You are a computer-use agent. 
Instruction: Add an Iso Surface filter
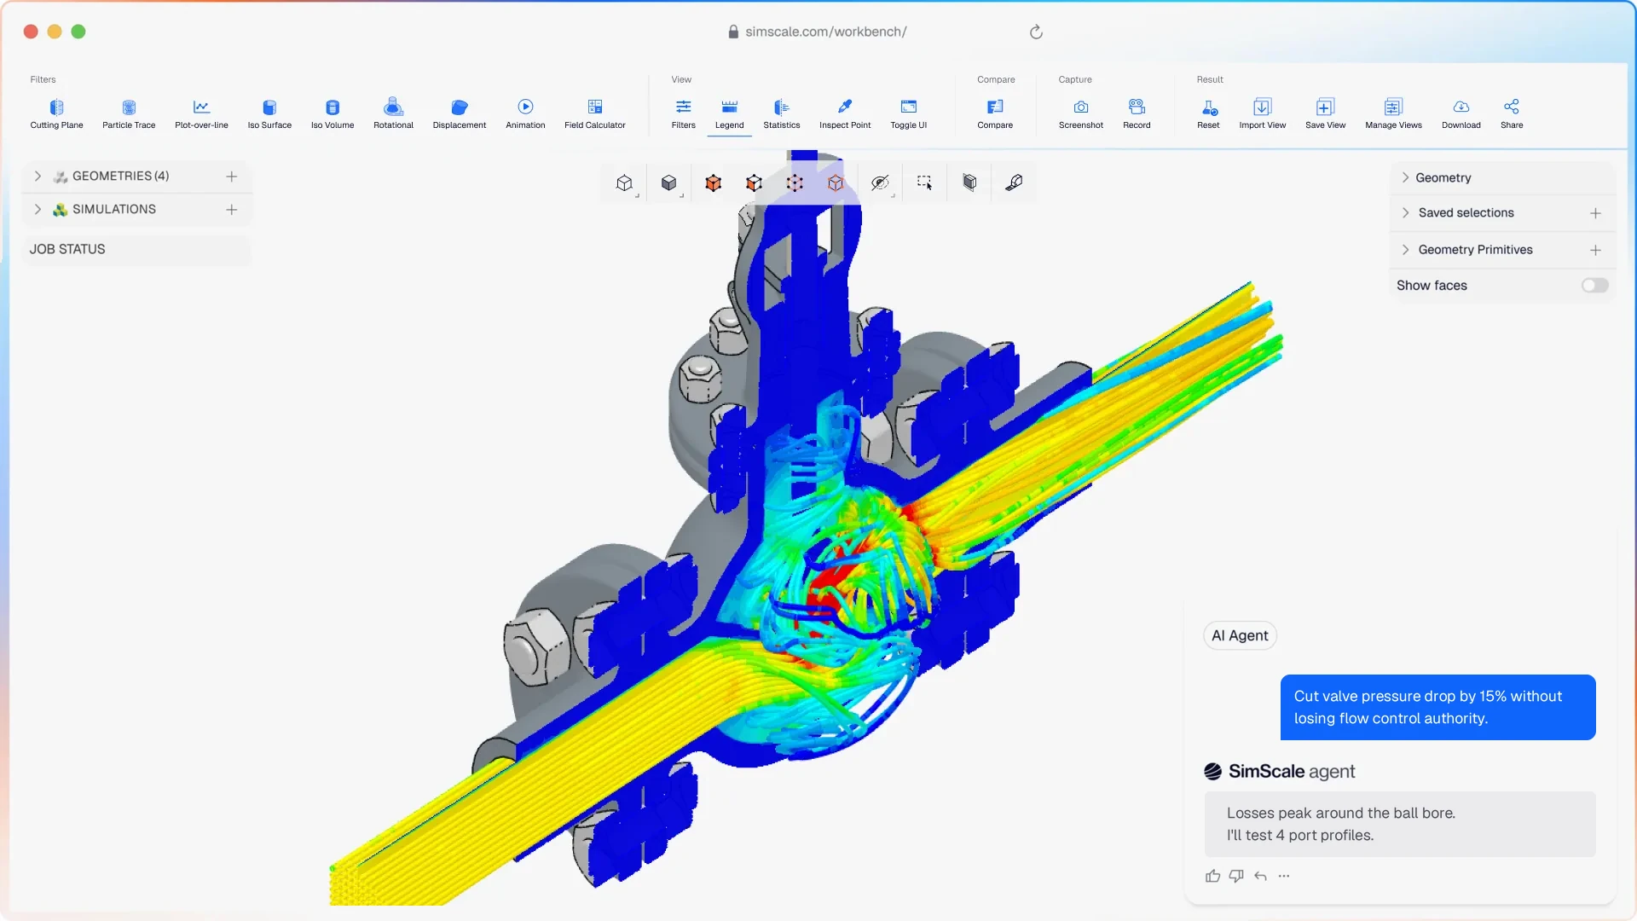click(x=269, y=113)
